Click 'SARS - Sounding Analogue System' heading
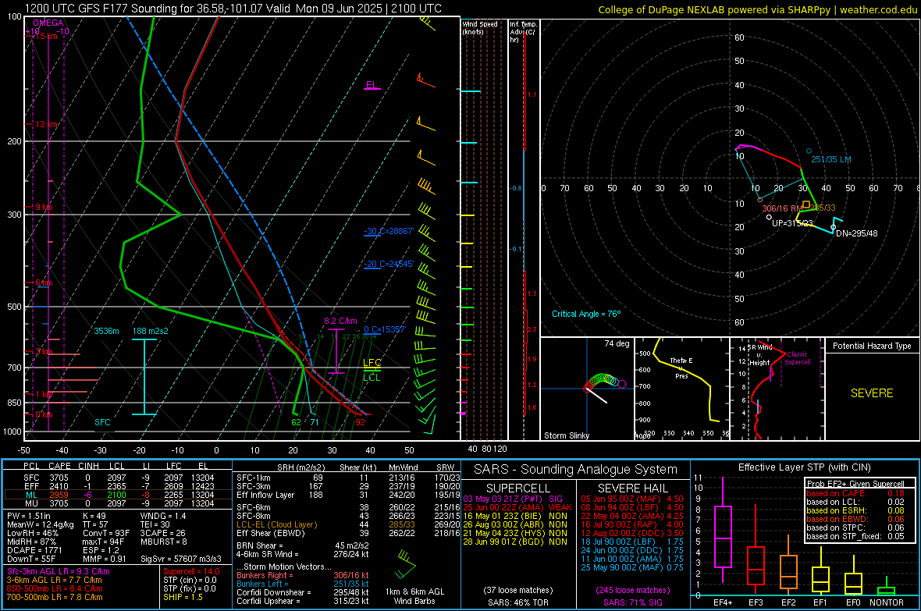The height and width of the screenshot is (611, 921). point(575,470)
